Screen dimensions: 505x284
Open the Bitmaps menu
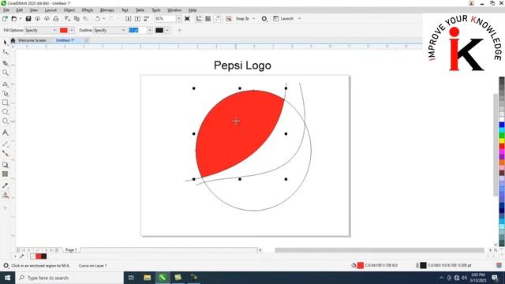point(107,10)
